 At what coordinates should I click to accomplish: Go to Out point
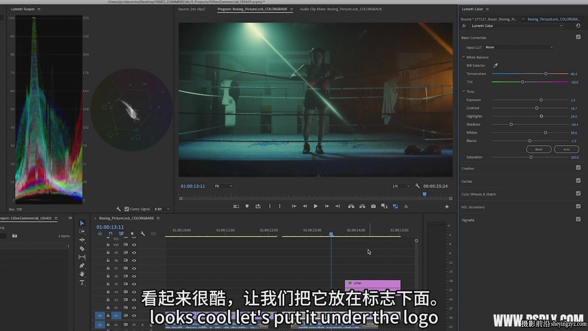[x=337, y=206]
